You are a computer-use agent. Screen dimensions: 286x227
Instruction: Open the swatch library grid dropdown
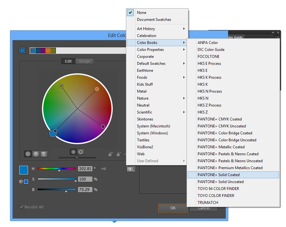(131, 169)
